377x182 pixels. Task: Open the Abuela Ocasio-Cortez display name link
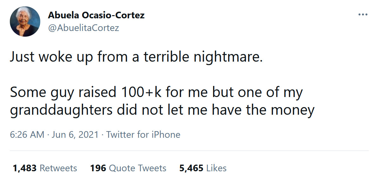(x=96, y=15)
